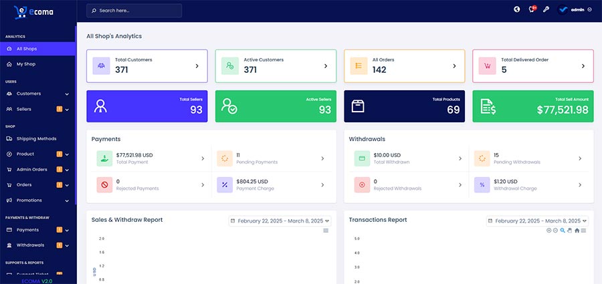Click the globe icon in the top bar
Viewport: 602px width, 284px height.
pos(517,9)
